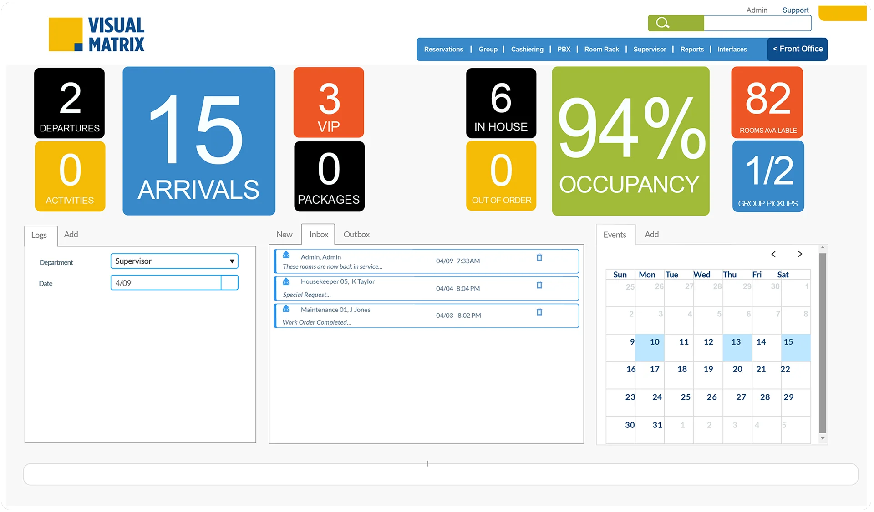Click the Support link
This screenshot has width=874, height=512.
(x=795, y=10)
